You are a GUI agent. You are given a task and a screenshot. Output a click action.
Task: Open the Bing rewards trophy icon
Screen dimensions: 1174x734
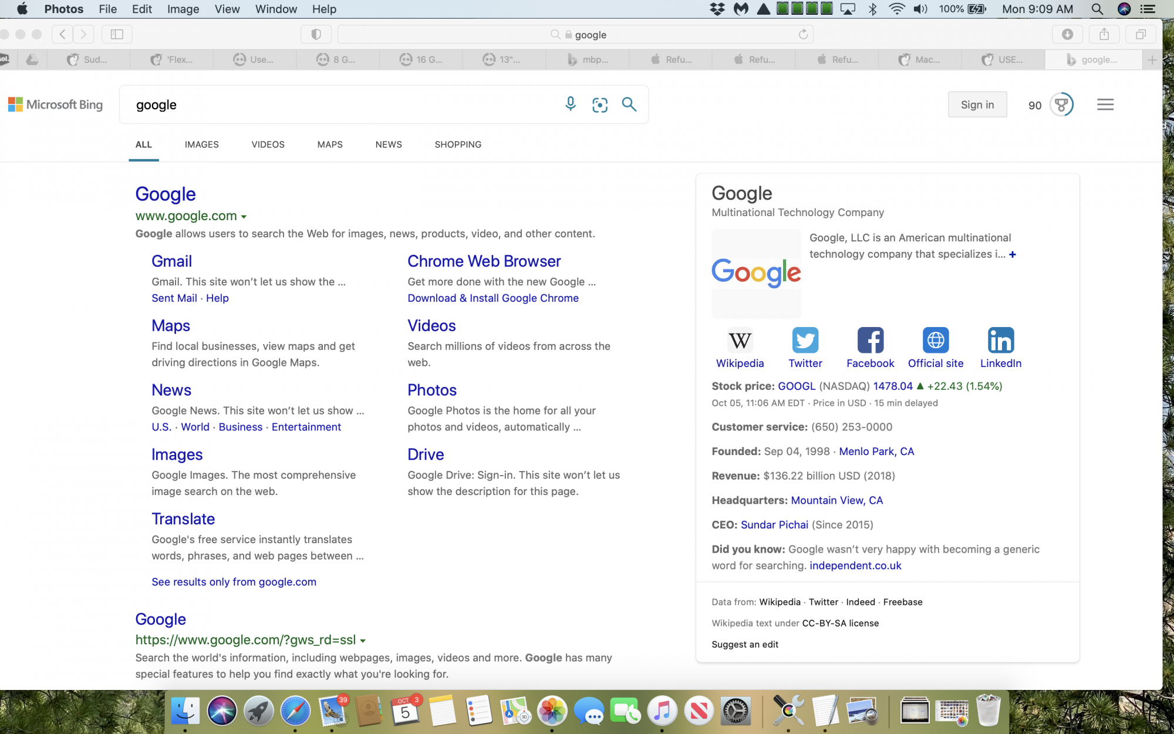pos(1061,105)
